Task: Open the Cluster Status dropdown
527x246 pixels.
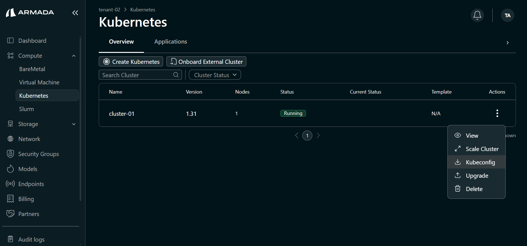Action: pos(215,75)
